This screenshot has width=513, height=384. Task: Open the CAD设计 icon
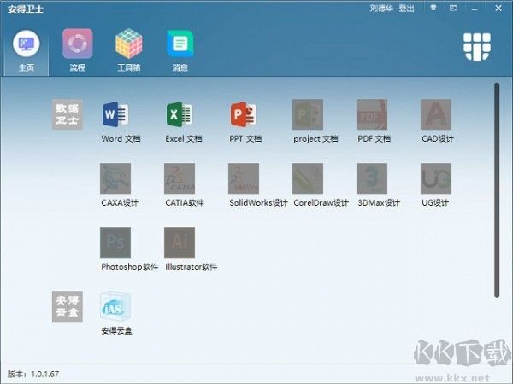pyautogui.click(x=436, y=114)
